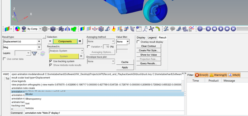Select the Tcl command tab
248x116 pixels.
pyautogui.click(x=7, y=78)
